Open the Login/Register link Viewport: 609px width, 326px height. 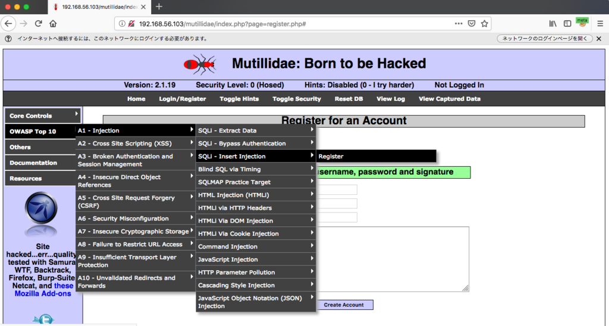[x=183, y=99]
